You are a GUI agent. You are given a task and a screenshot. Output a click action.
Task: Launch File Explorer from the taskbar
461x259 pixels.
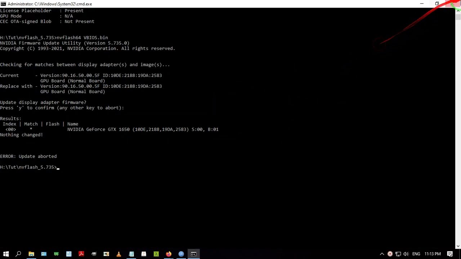(x=31, y=254)
